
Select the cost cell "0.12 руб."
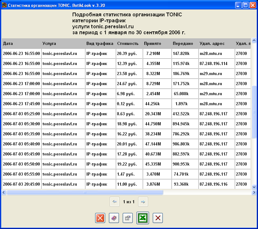tap(129, 104)
